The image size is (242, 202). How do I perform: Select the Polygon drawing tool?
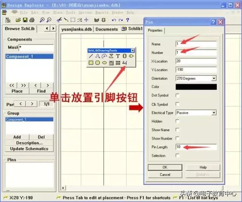[x=111, y=56]
